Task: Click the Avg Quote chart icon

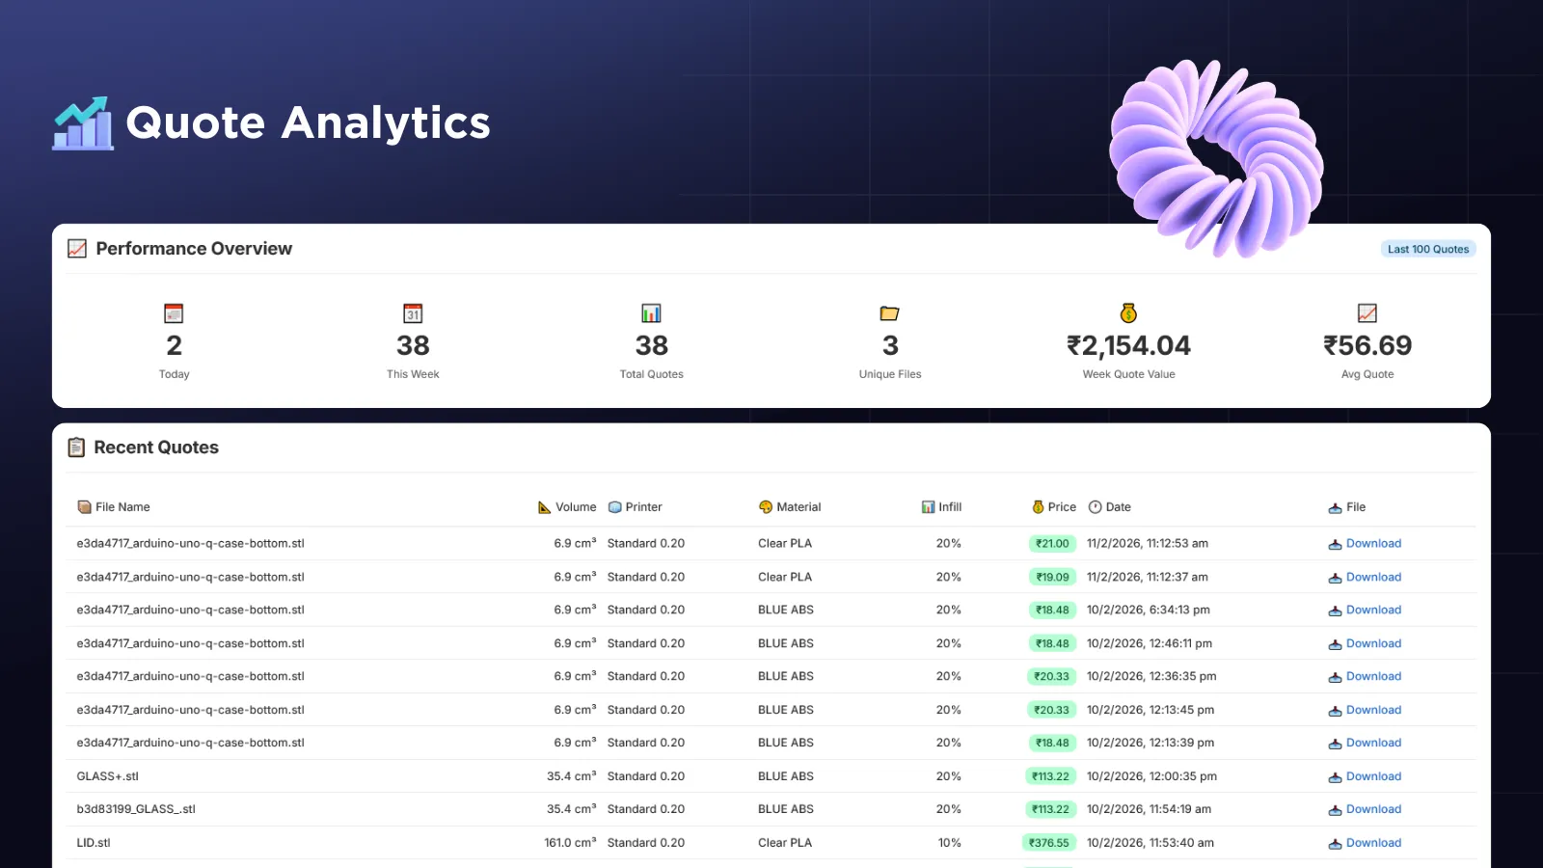Action: pos(1367,312)
